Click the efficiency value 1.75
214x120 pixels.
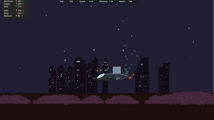click(x=111, y=2)
